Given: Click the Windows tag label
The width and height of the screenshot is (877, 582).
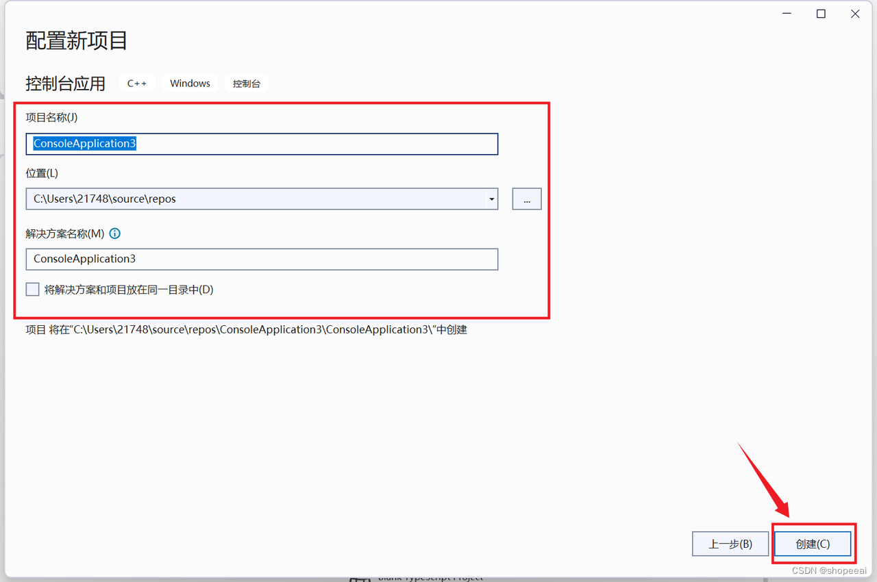Looking at the screenshot, I should click(x=190, y=84).
